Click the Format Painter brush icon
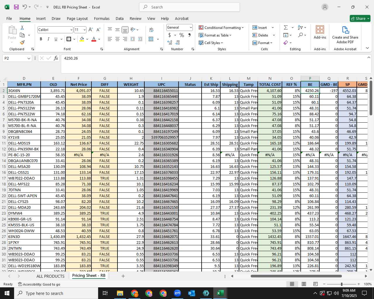 coord(22,43)
